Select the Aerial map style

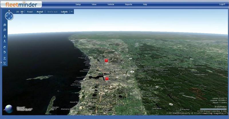pos(40,12)
